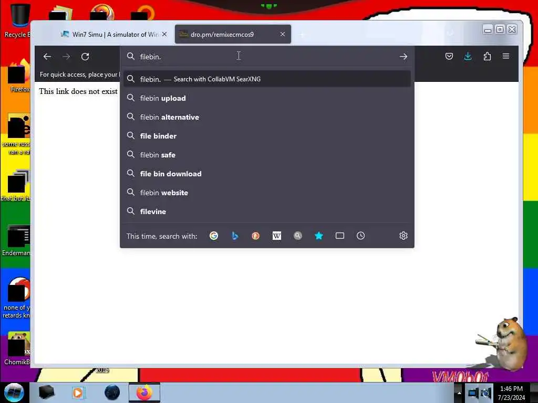The image size is (538, 403).
Task: Open search settings gear in dropdown
Action: (403, 236)
